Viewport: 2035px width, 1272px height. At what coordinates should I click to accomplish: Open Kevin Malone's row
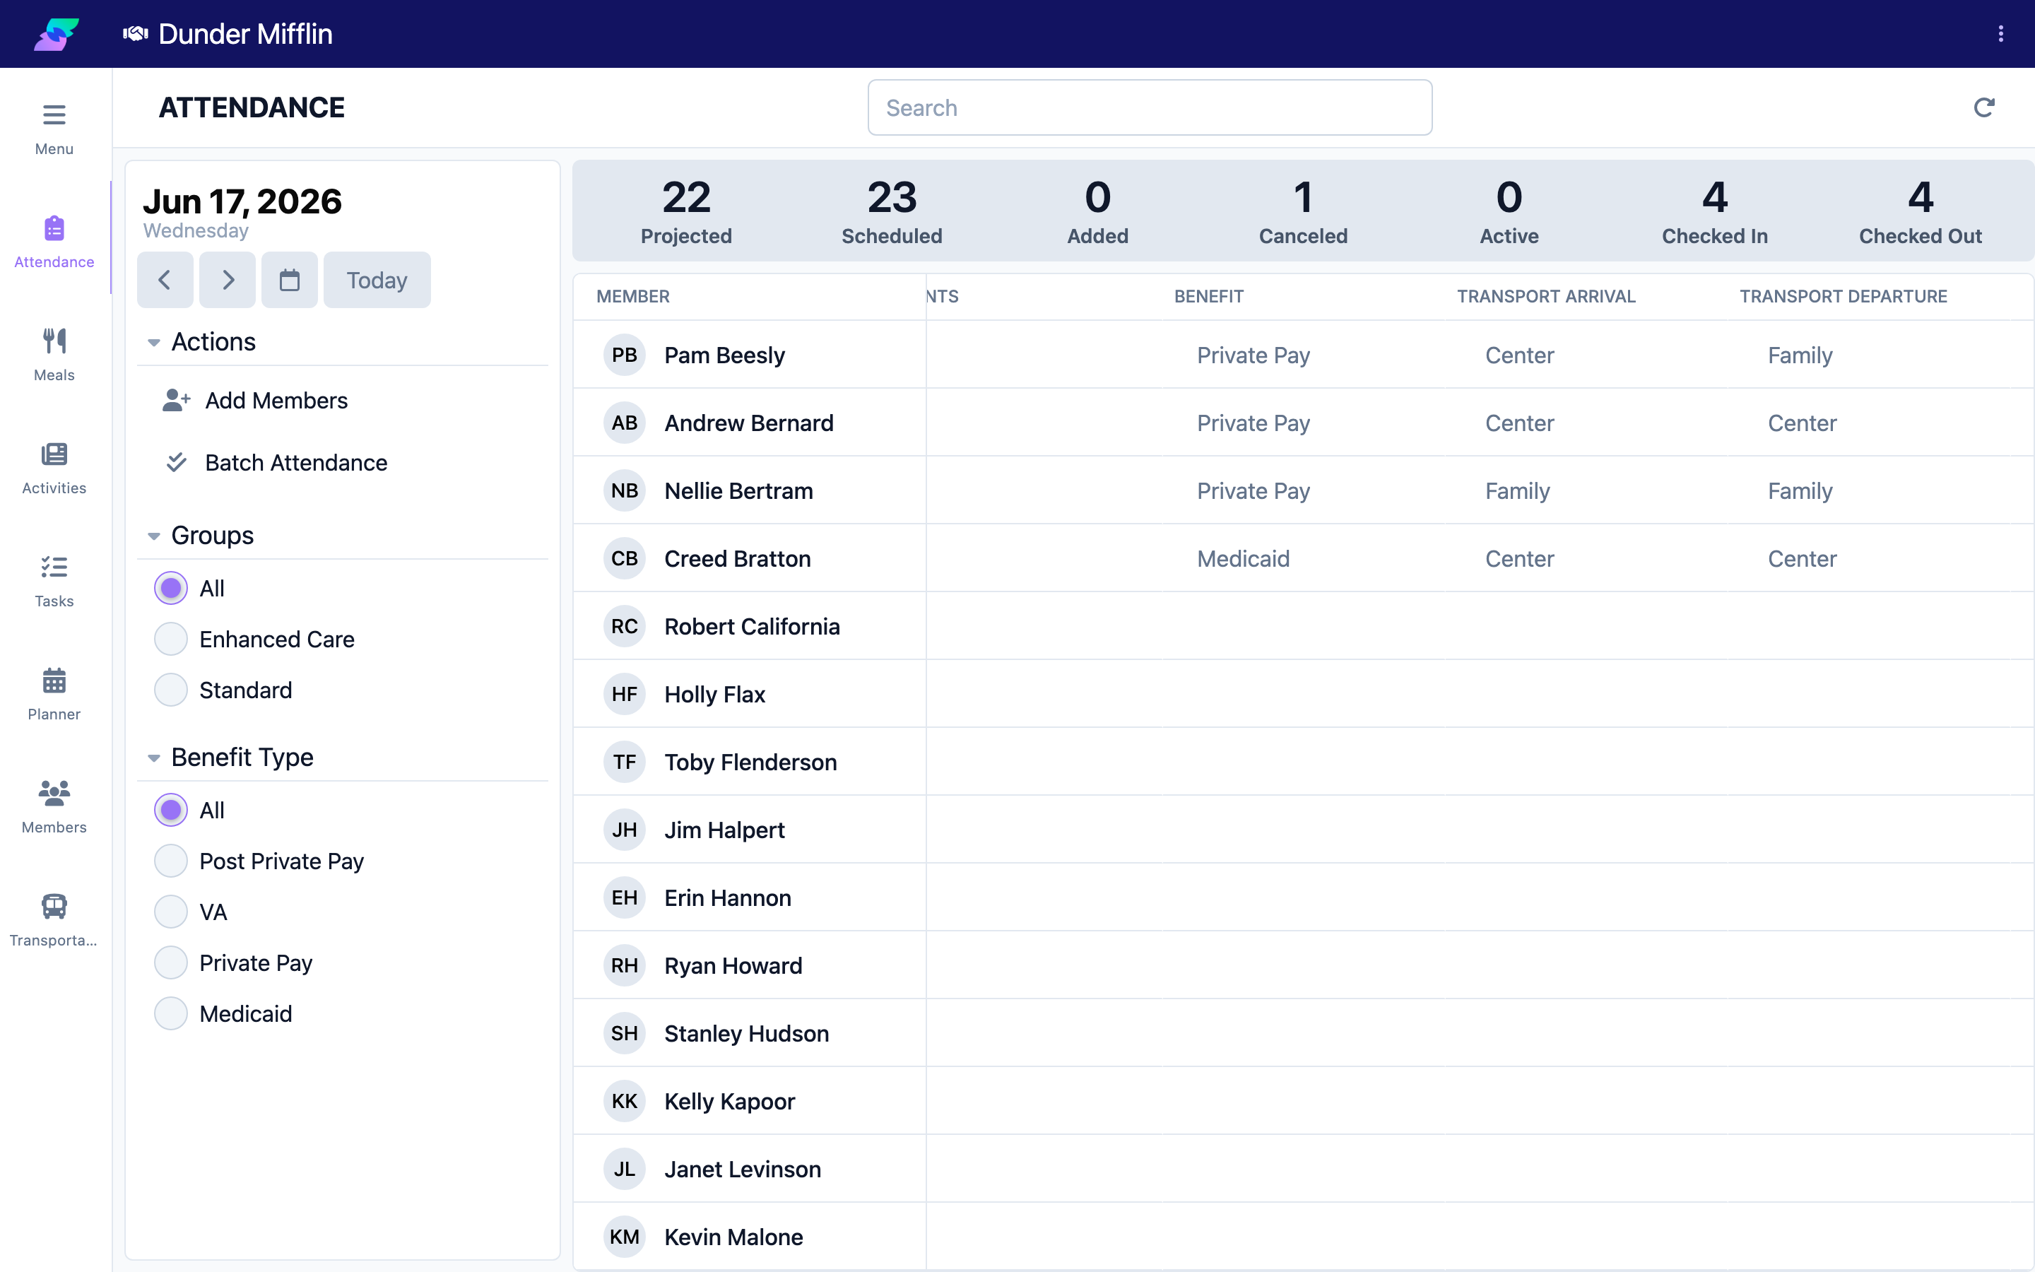tap(1304, 1237)
